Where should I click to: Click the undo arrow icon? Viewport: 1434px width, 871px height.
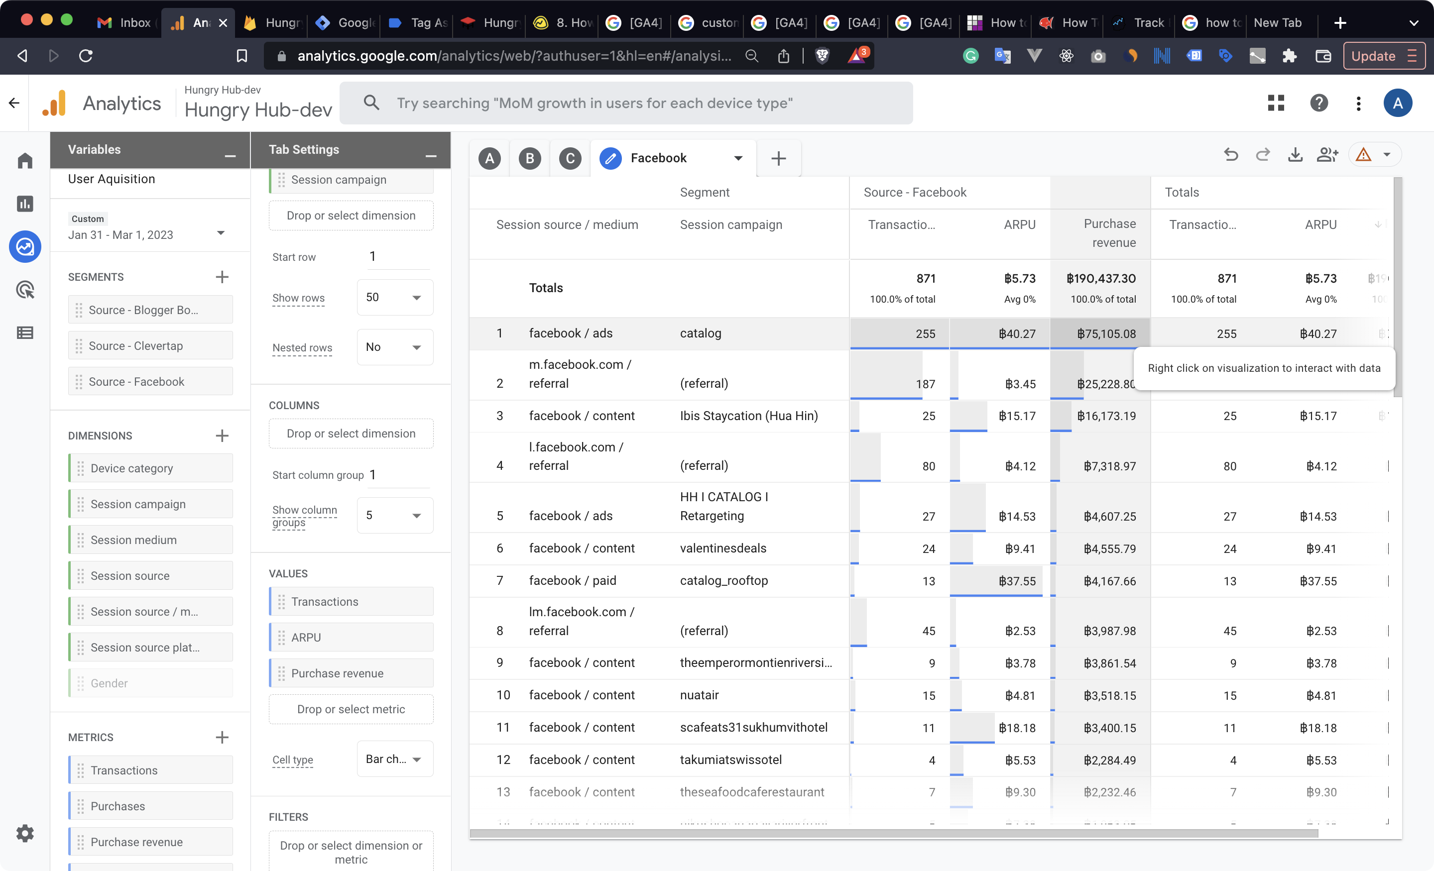[x=1230, y=155]
